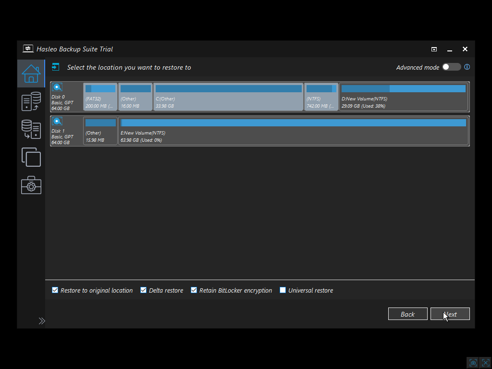The width and height of the screenshot is (492, 369).
Task: Open the title bar dropdown menu
Action: tap(434, 49)
